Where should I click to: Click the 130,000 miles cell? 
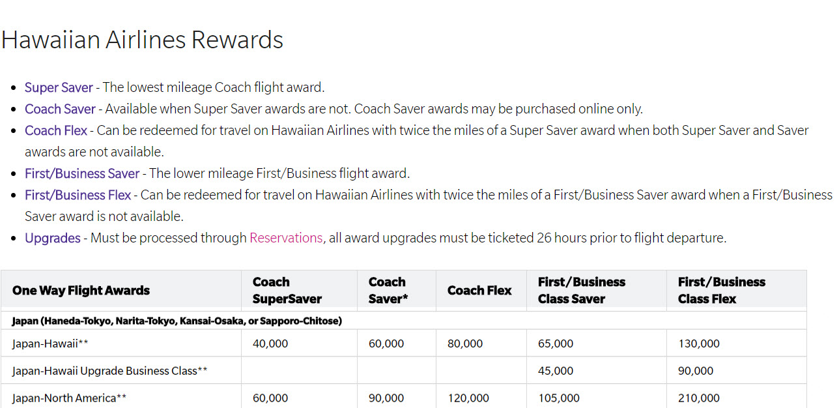click(x=698, y=343)
